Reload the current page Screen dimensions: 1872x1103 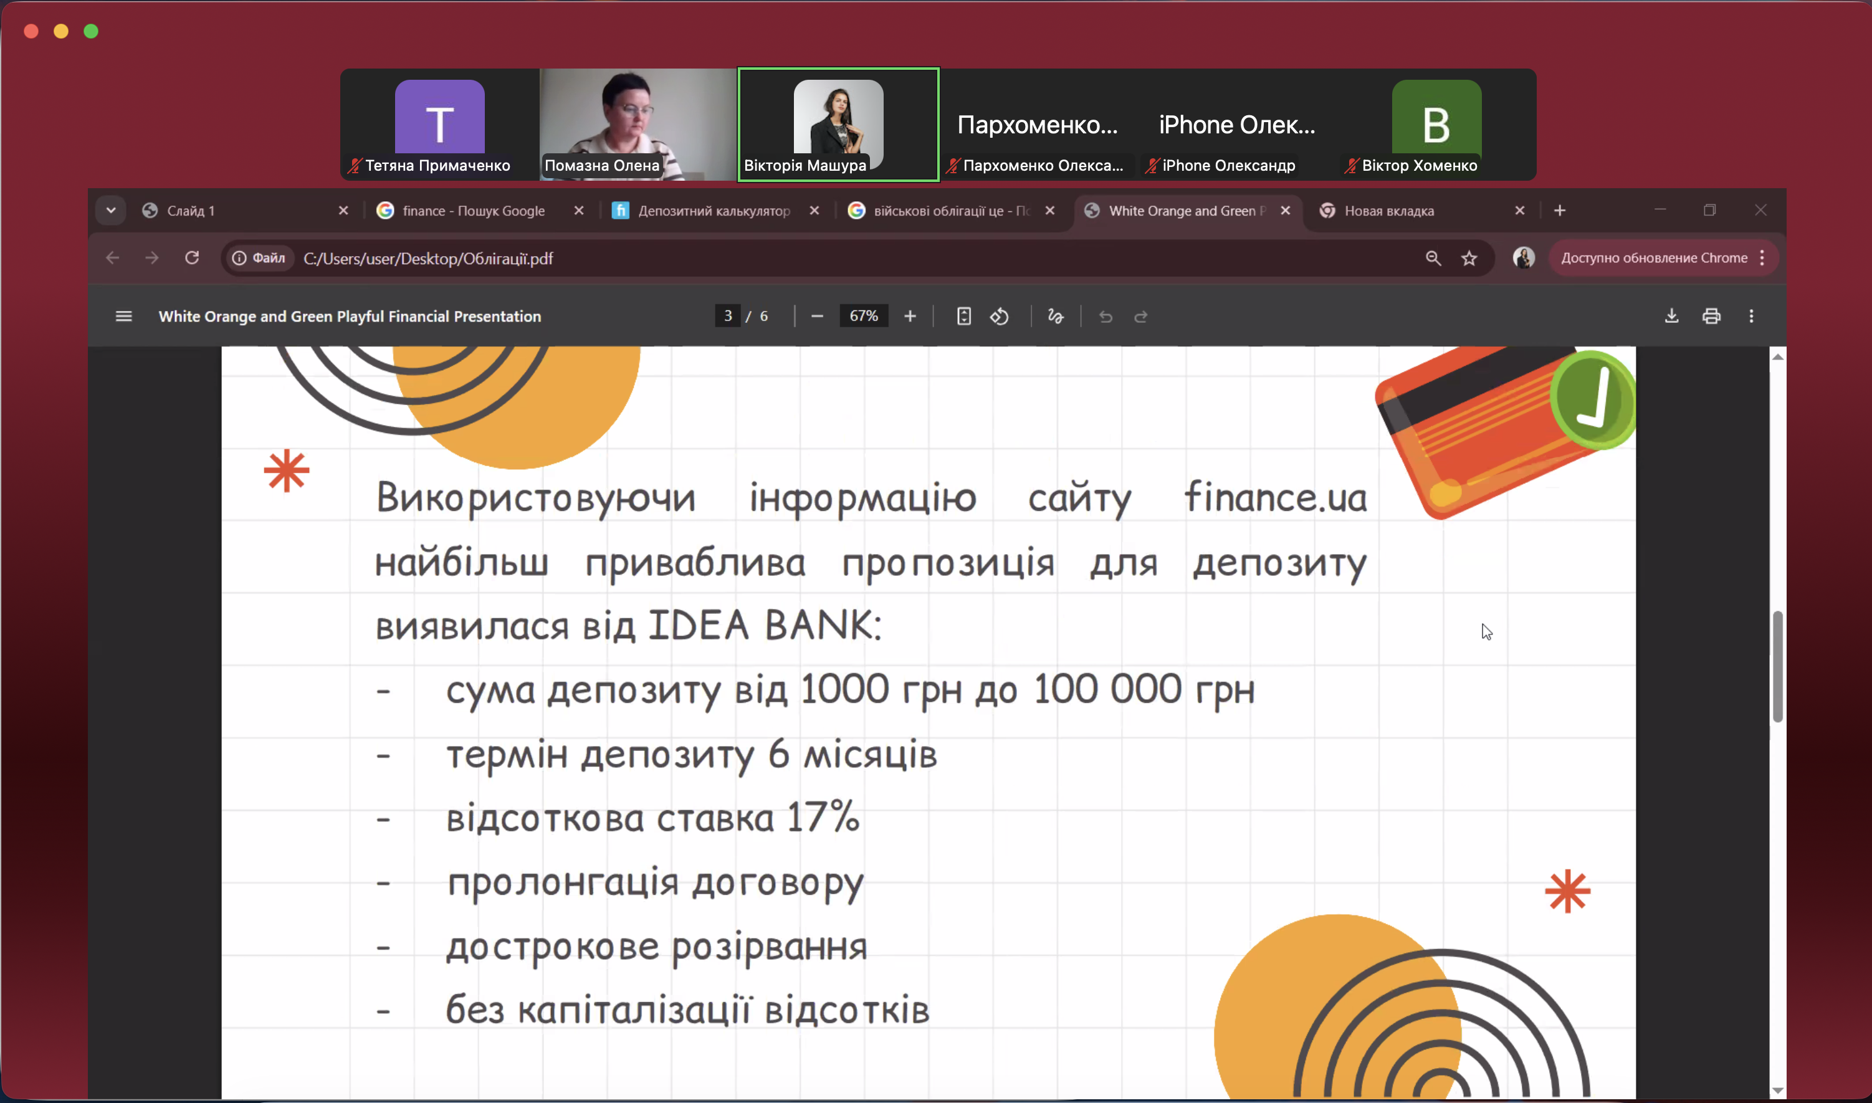tap(192, 258)
